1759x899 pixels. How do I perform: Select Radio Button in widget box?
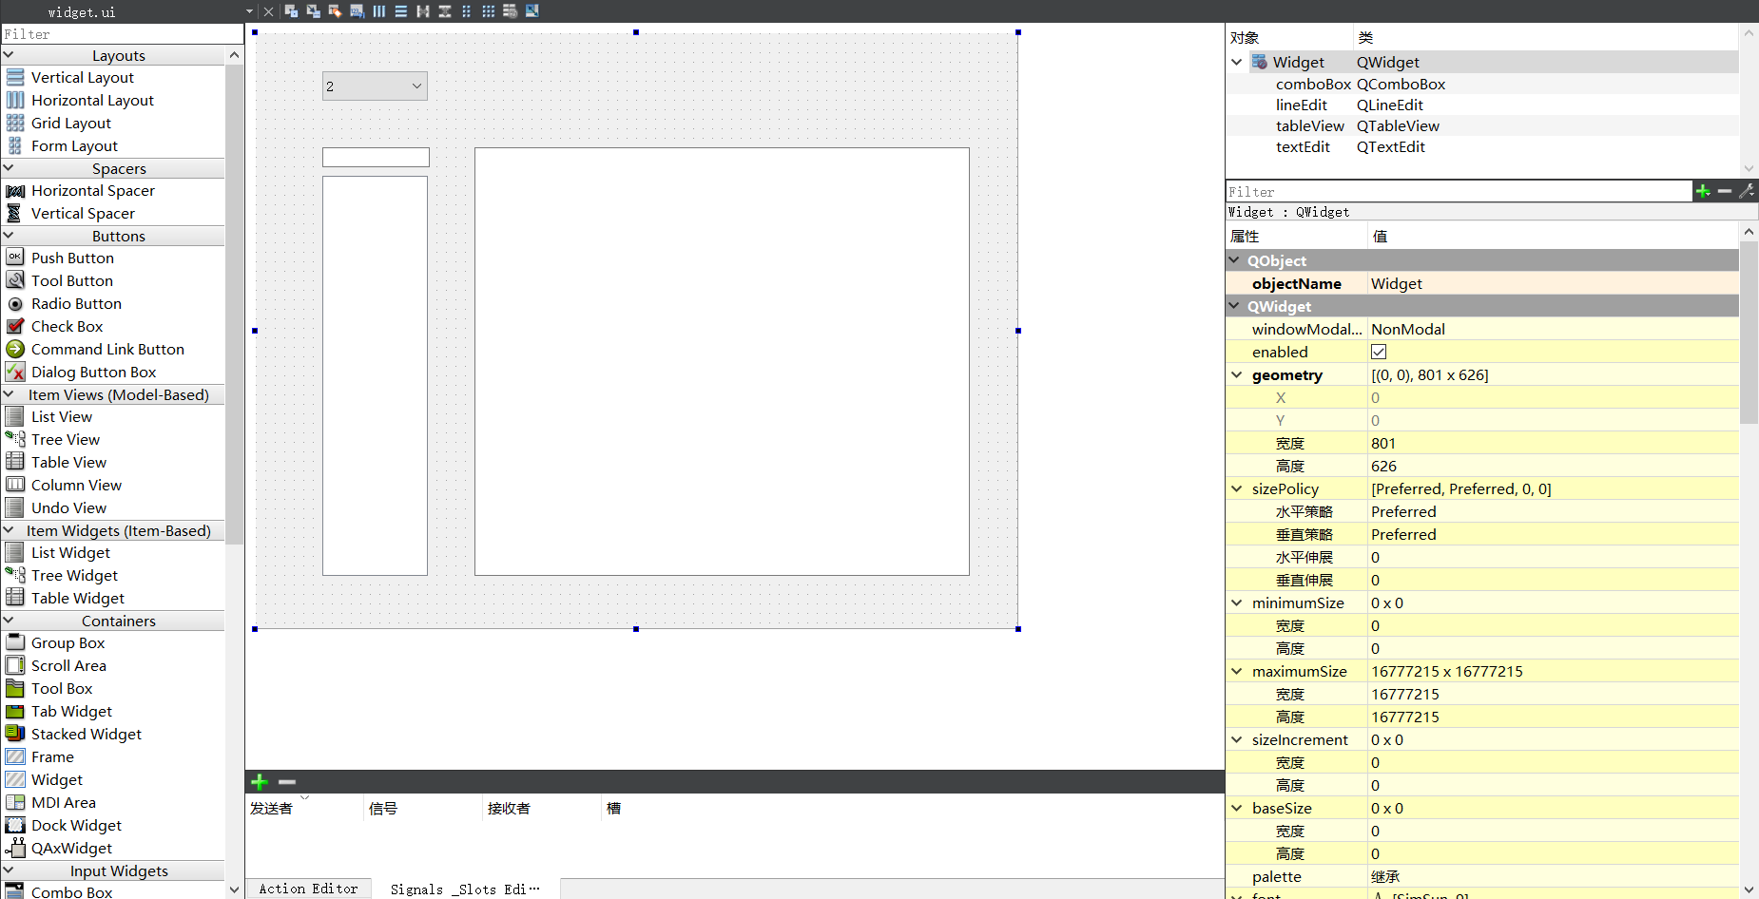coord(76,304)
